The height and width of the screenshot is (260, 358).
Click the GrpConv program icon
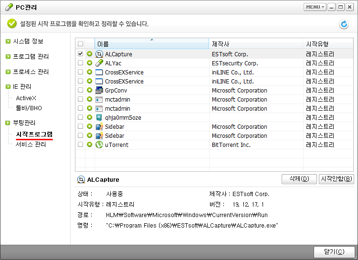point(99,90)
